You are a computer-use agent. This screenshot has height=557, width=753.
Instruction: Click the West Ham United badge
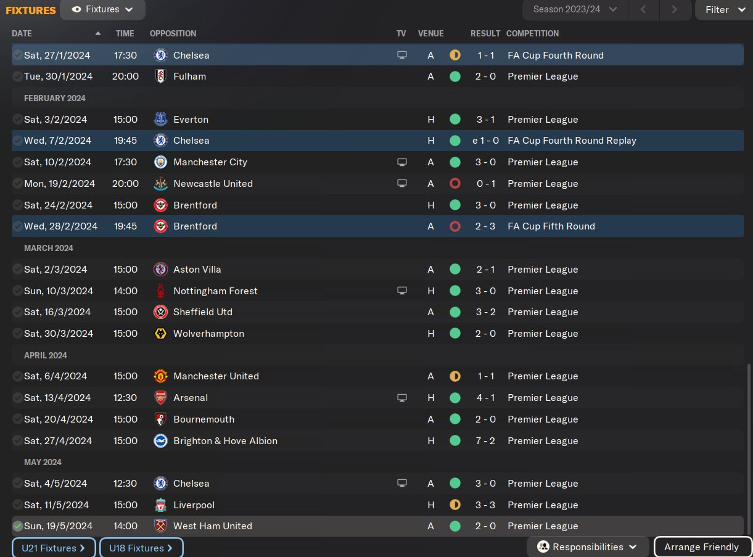click(160, 526)
